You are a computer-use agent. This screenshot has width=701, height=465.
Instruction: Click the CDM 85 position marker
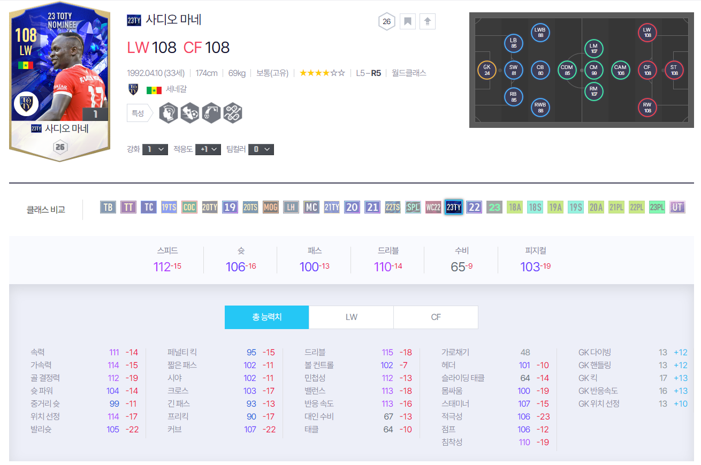click(x=567, y=70)
